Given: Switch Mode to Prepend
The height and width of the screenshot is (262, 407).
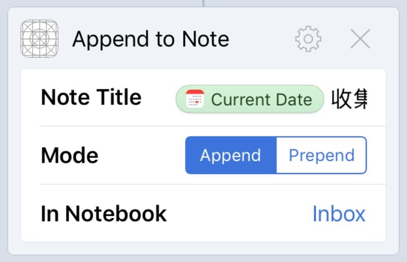Looking at the screenshot, I should [322, 155].
